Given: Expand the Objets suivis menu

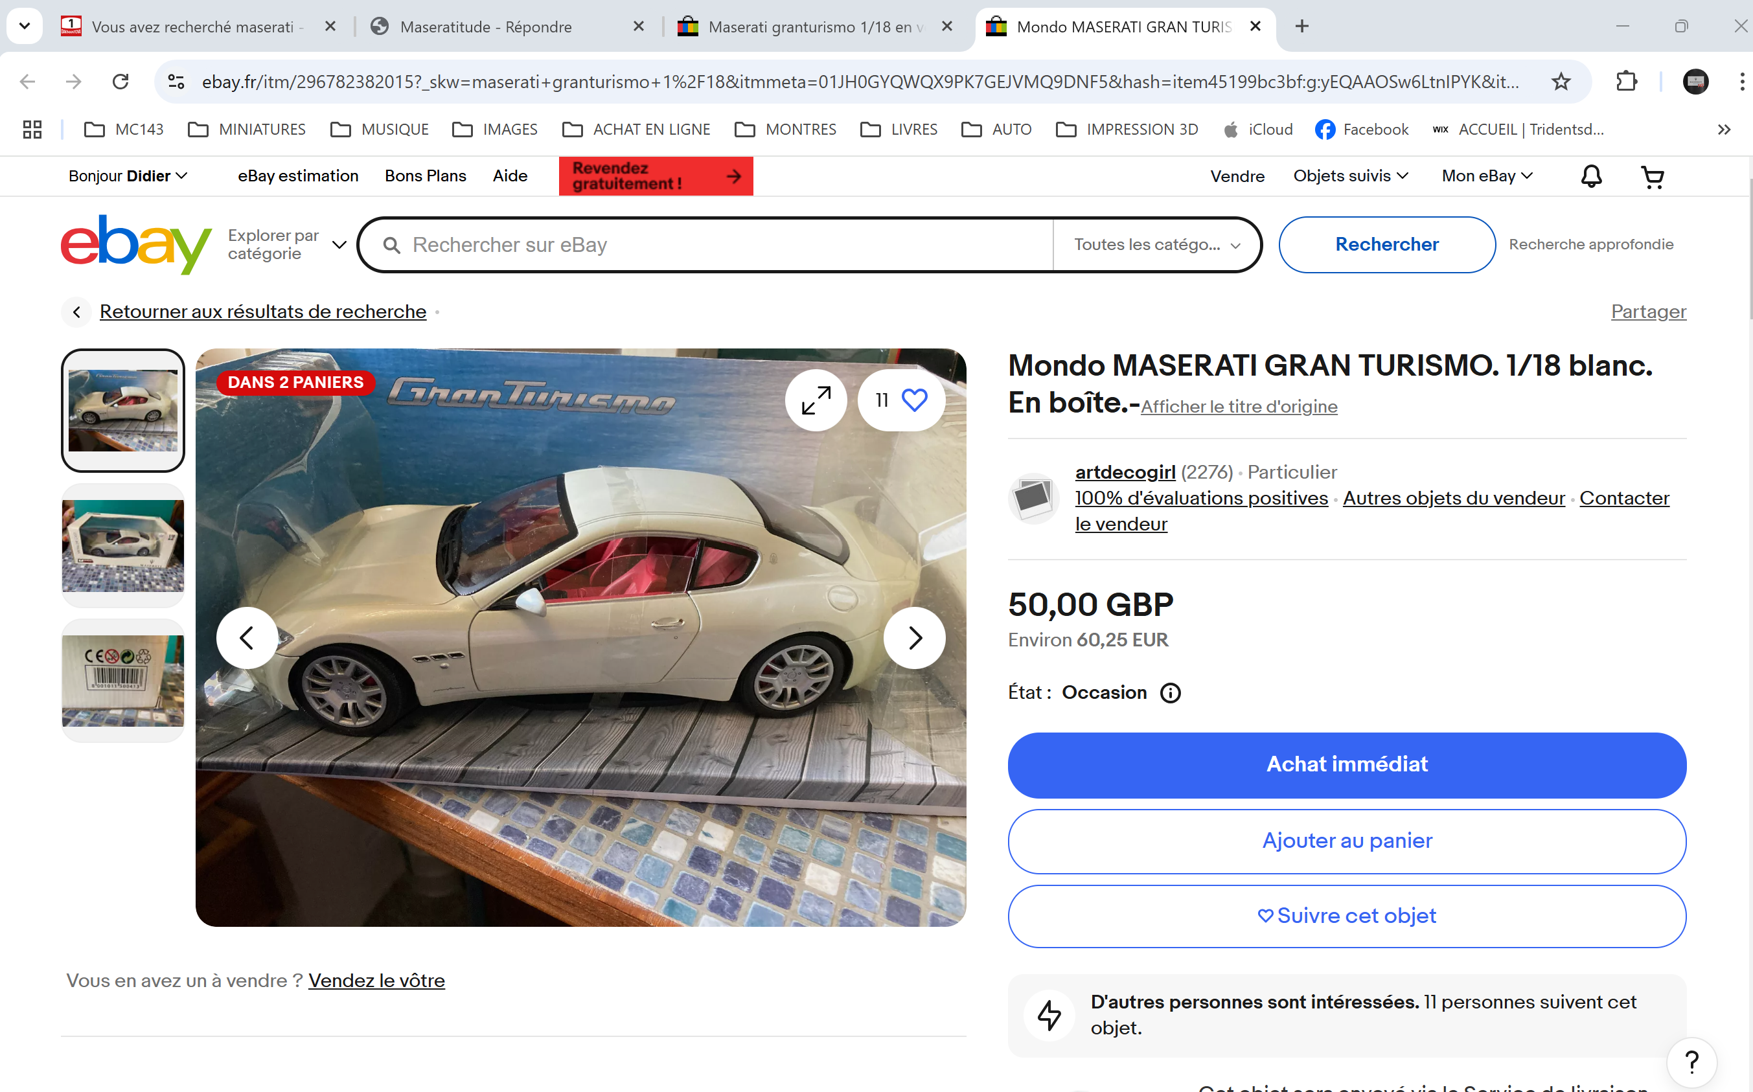Looking at the screenshot, I should (x=1351, y=176).
